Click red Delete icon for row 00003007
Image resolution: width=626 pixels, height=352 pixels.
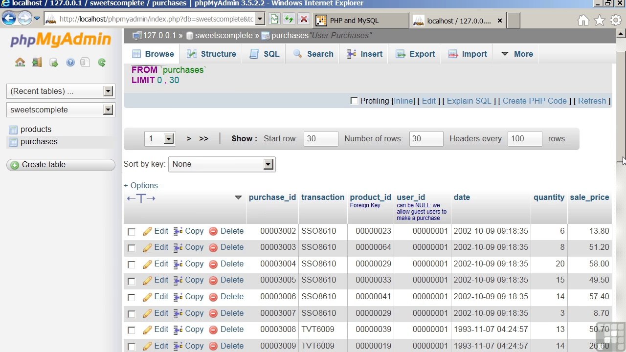[213, 313]
